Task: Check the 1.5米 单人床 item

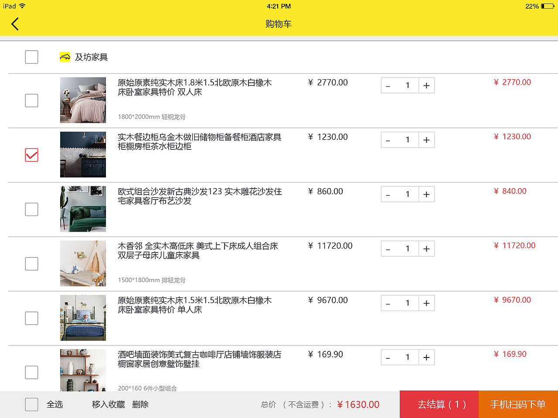Action: [x=31, y=318]
